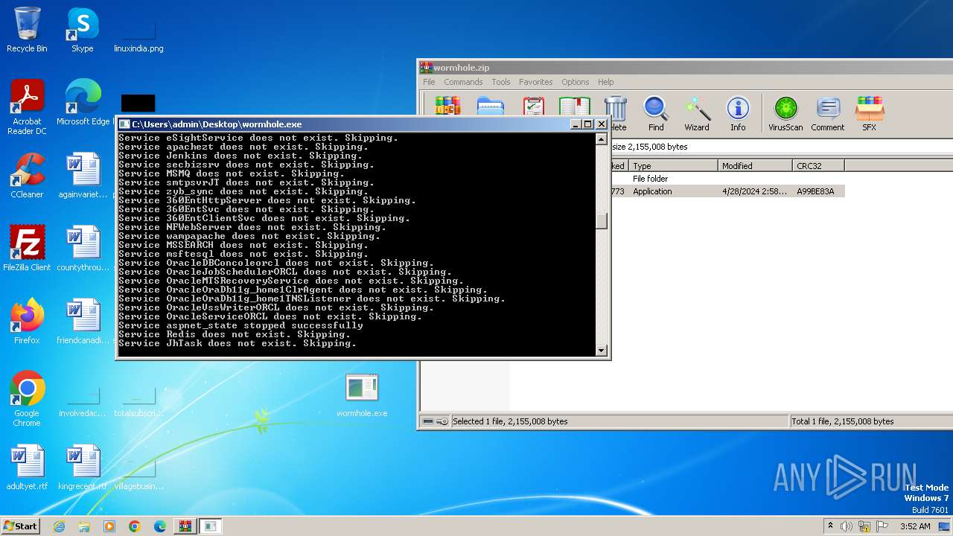The image size is (953, 536).
Task: Launch Firefox from the desktop
Action: point(27,322)
